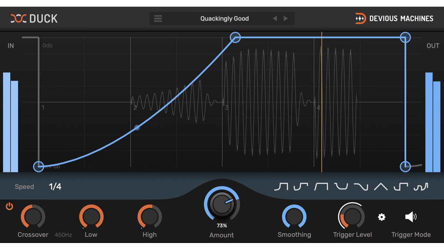The image size is (444, 250).
Task: Select the trapezoid curve shape preset
Action: 322,187
